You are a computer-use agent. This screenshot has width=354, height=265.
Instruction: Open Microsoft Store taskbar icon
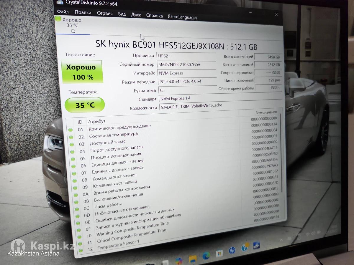click(219, 254)
